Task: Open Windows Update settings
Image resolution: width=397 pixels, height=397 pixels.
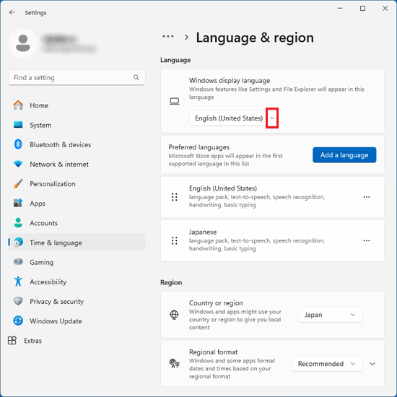Action: click(77, 320)
